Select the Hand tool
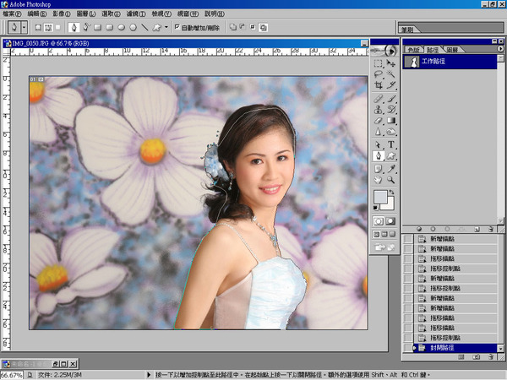Image resolution: width=507 pixels, height=380 pixels. pyautogui.click(x=379, y=180)
